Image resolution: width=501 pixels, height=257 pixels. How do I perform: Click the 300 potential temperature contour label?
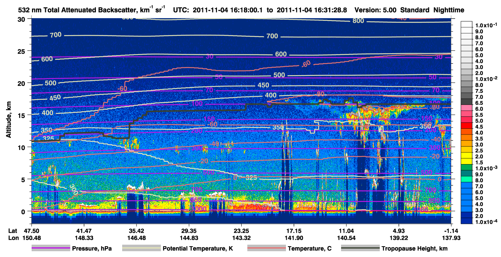(74, 189)
